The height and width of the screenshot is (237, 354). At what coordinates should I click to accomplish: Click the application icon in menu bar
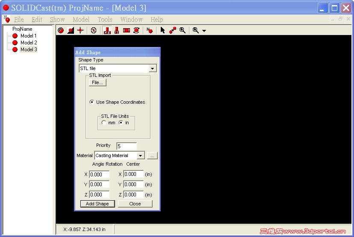pyautogui.click(x=7, y=19)
